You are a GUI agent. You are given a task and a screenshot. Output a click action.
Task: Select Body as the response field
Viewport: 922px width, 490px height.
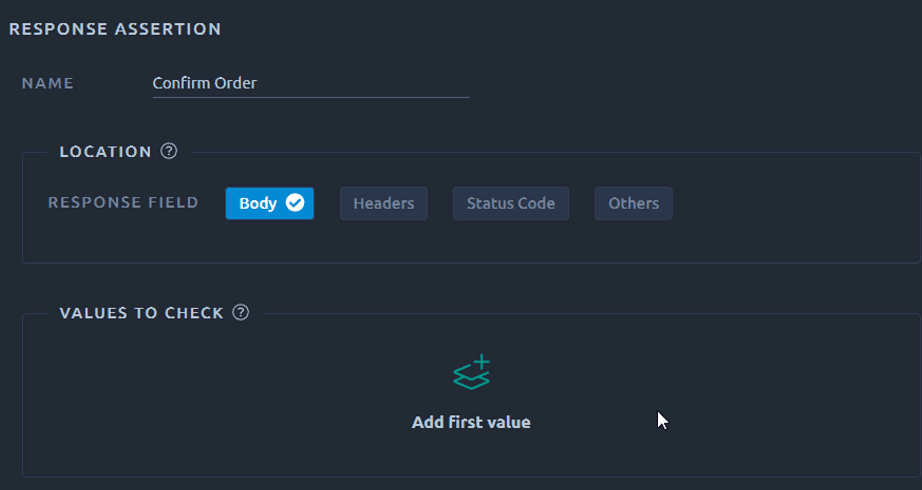coord(270,204)
